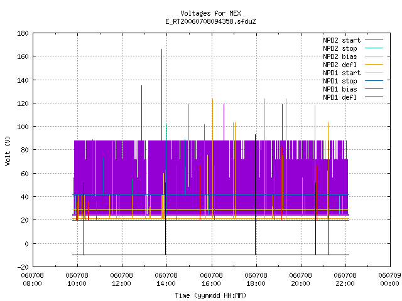
Task: Select the 20:00 x-axis time label
Action: tap(300, 283)
